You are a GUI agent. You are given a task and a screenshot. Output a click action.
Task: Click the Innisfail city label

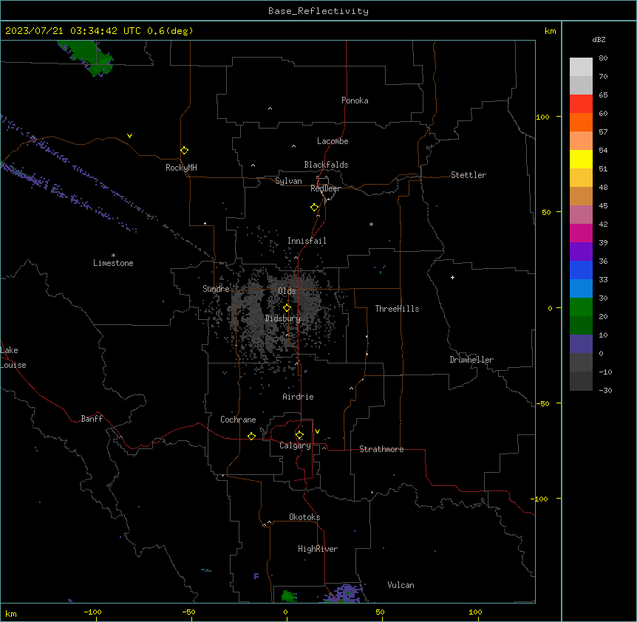pos(307,241)
